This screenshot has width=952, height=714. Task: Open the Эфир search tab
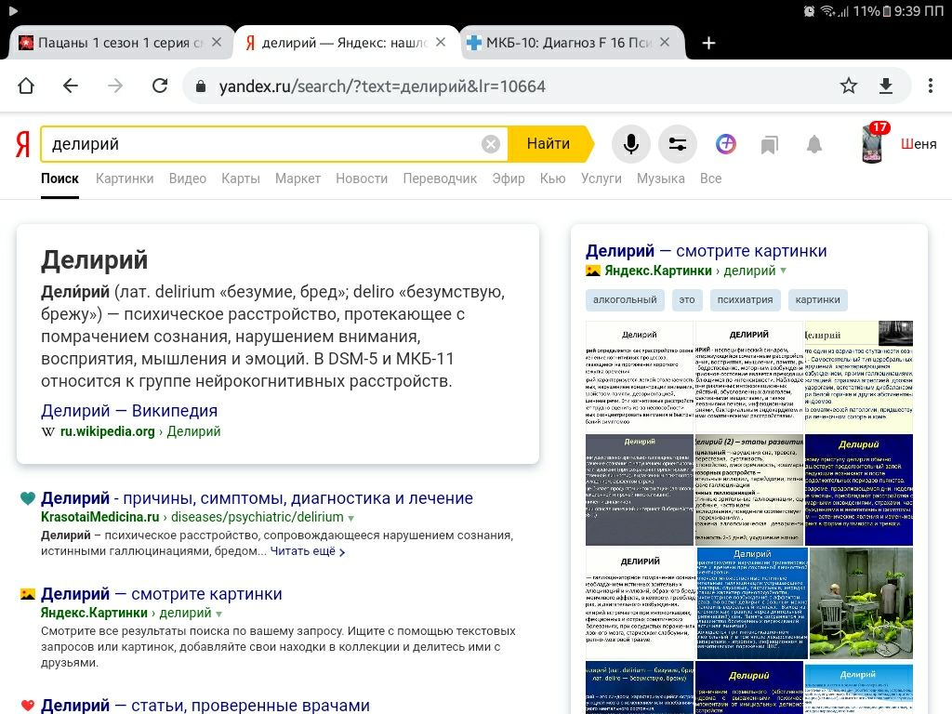[x=509, y=178]
